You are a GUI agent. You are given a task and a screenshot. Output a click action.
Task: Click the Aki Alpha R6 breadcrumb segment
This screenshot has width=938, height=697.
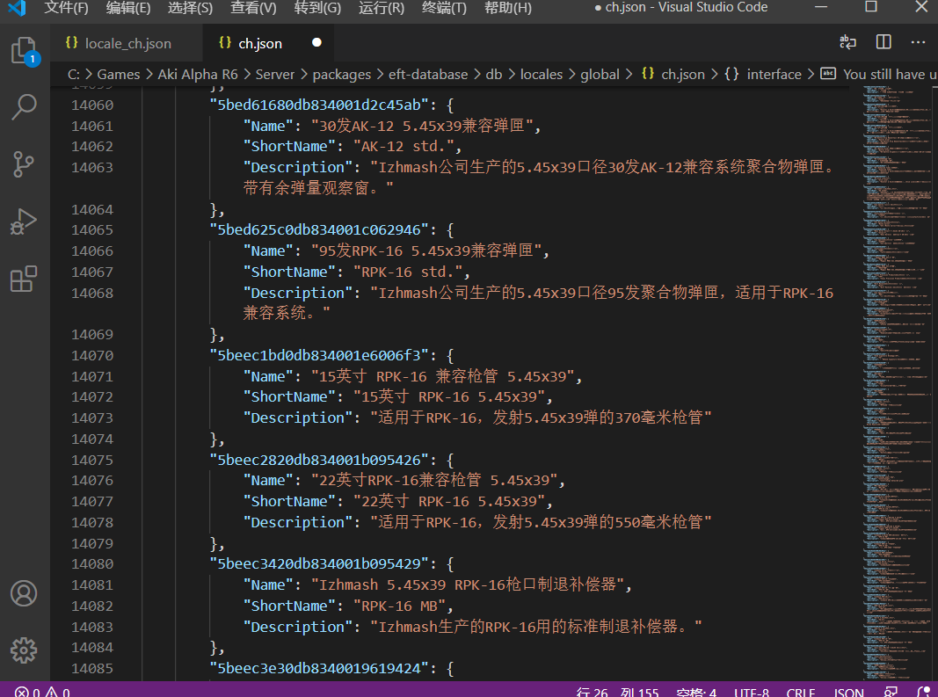(198, 74)
